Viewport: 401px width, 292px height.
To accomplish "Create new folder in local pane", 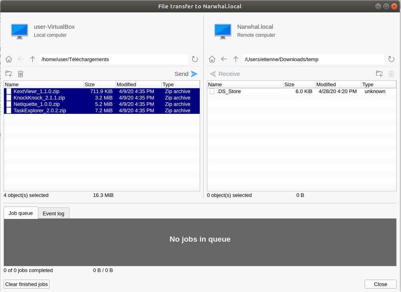I will click(x=9, y=74).
